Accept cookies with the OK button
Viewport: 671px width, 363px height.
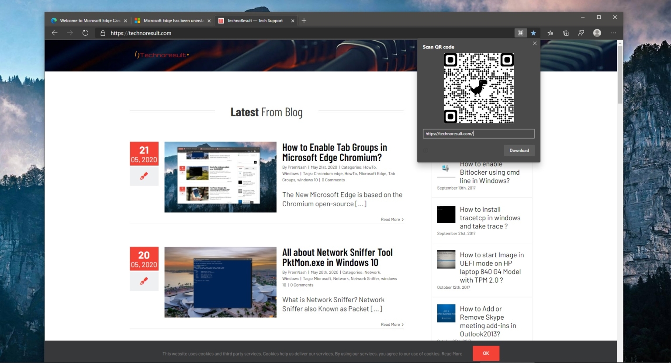click(x=486, y=353)
